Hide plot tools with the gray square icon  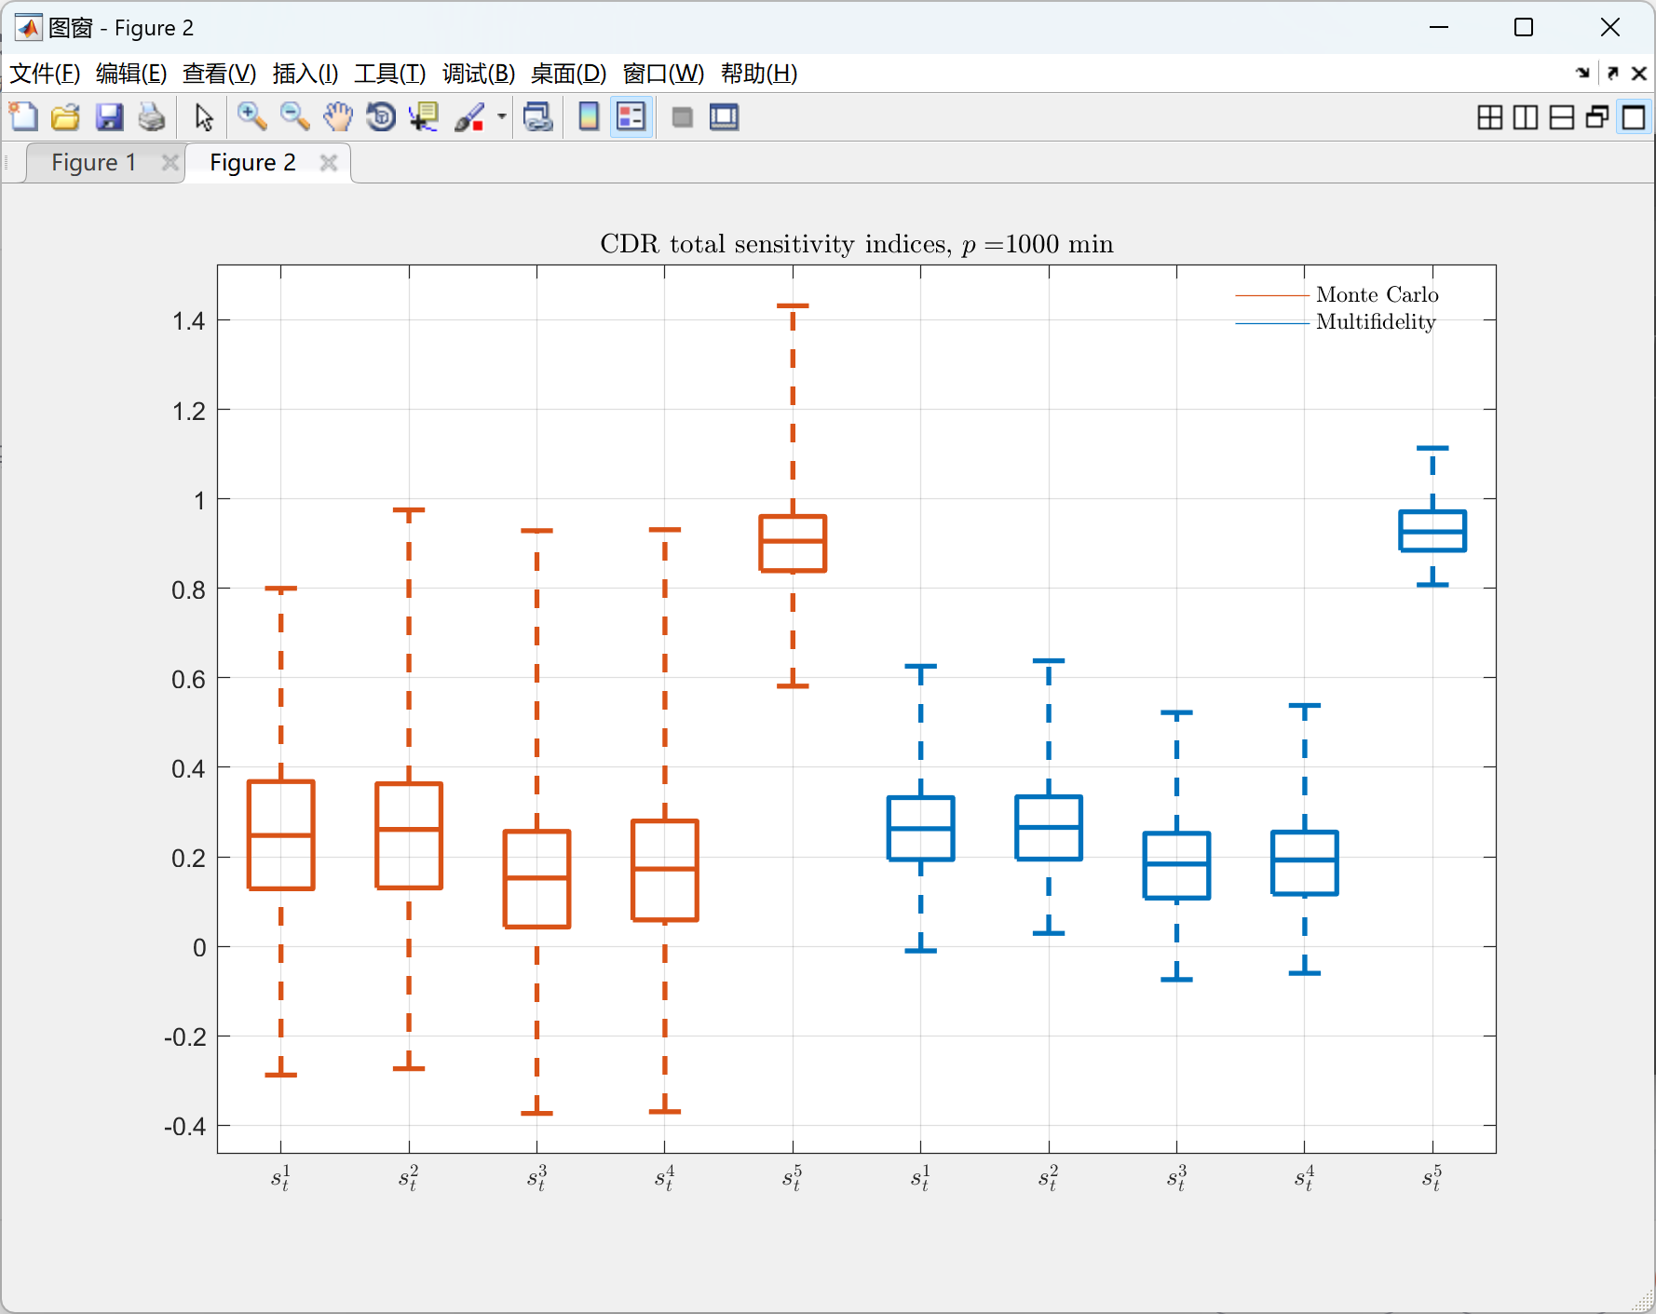tap(682, 117)
